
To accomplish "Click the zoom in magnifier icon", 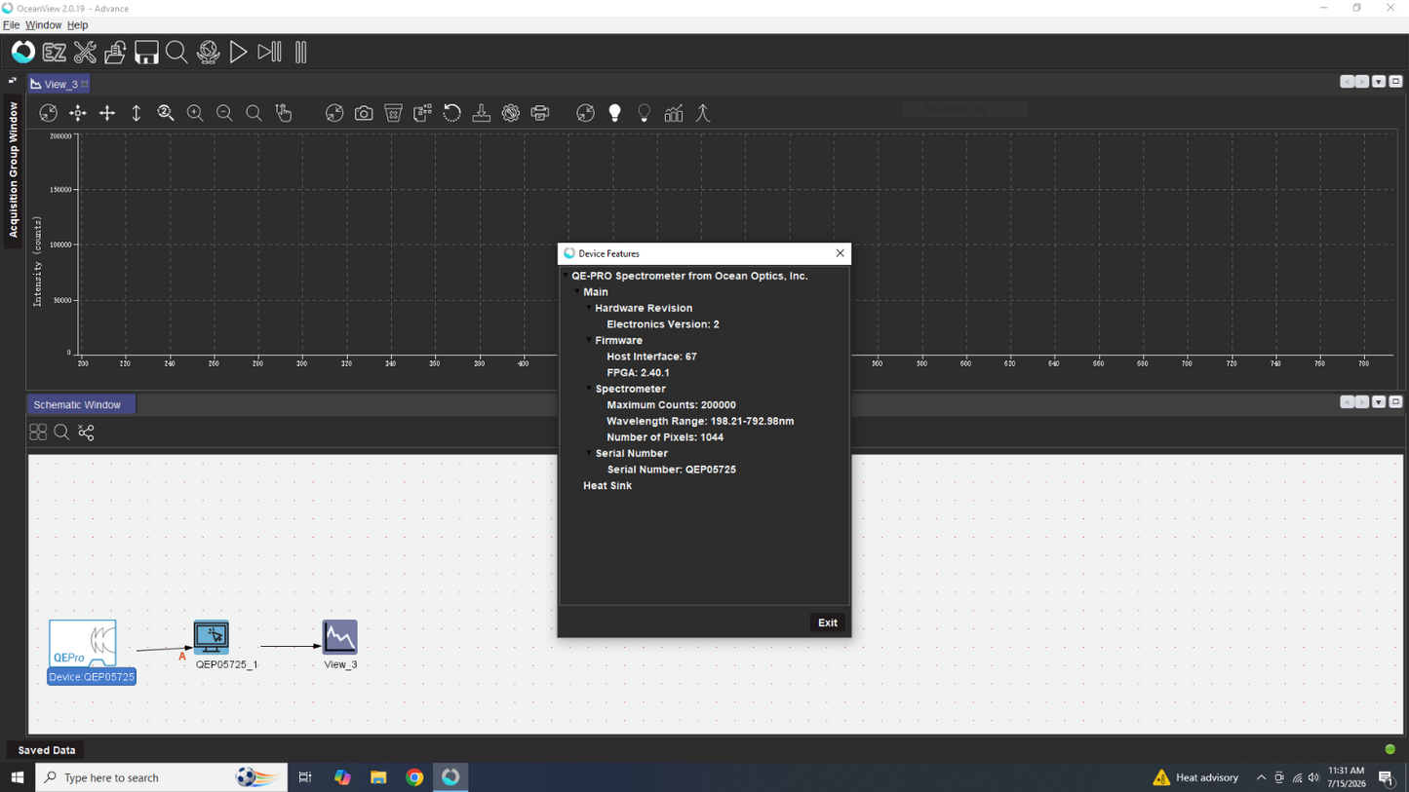I will pos(195,114).
